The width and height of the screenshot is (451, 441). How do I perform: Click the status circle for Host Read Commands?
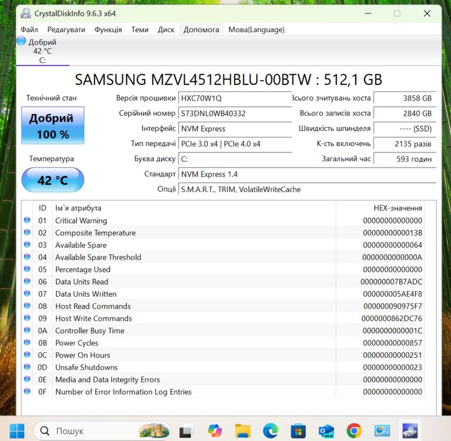pos(27,306)
